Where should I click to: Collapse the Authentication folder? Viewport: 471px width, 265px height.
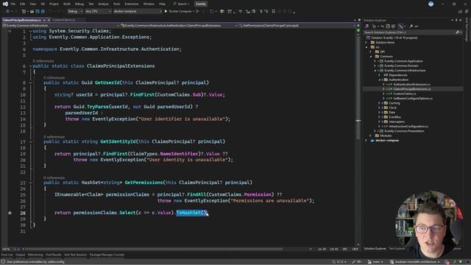pyautogui.click(x=380, y=80)
